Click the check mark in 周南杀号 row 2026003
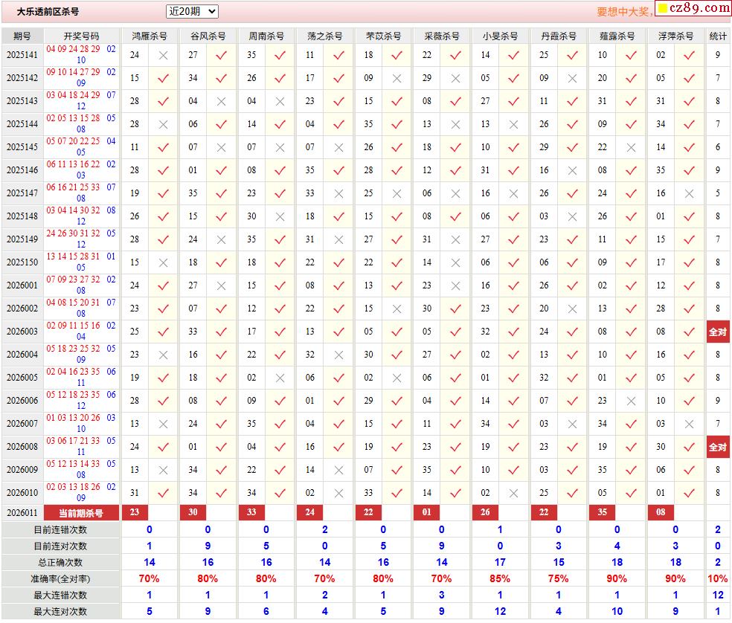Image resolution: width=732 pixels, height=623 pixels. [x=280, y=332]
